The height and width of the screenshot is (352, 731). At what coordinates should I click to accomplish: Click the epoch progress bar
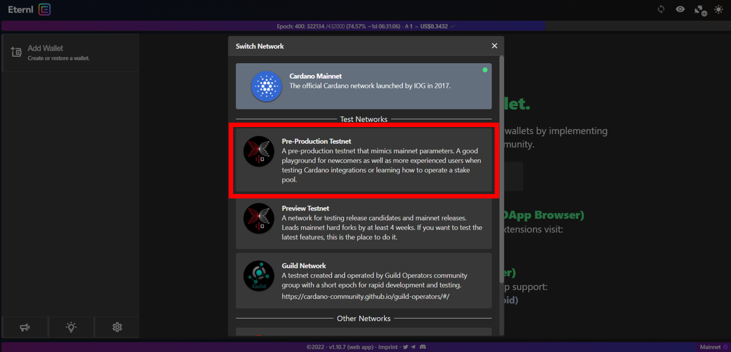pyautogui.click(x=365, y=27)
